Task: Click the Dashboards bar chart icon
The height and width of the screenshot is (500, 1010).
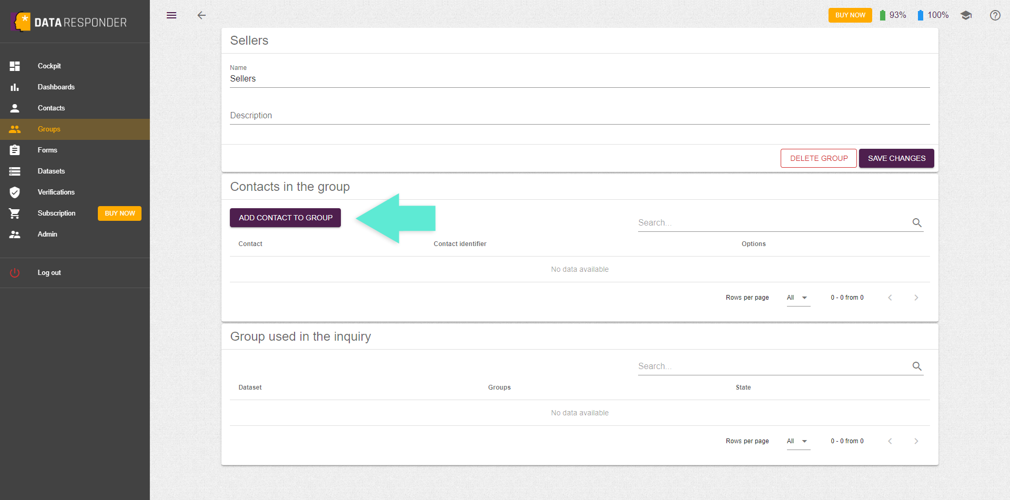Action: point(15,87)
